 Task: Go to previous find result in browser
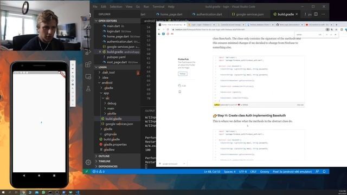pyautogui.click(x=326, y=35)
